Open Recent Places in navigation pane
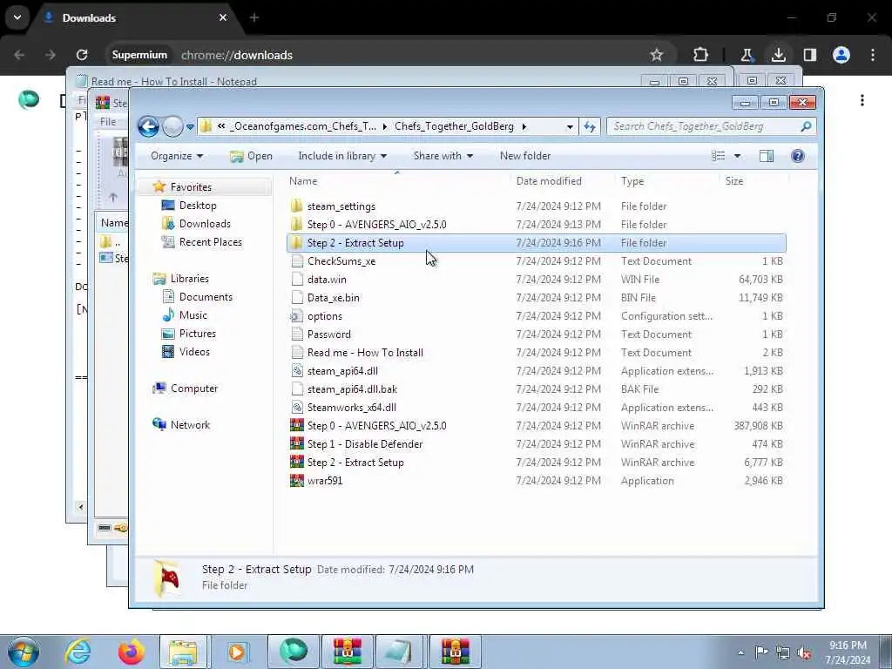 point(211,242)
